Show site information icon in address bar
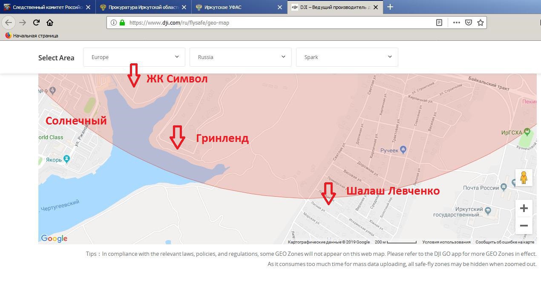Viewport: 541px width, 297px height. pyautogui.click(x=114, y=23)
